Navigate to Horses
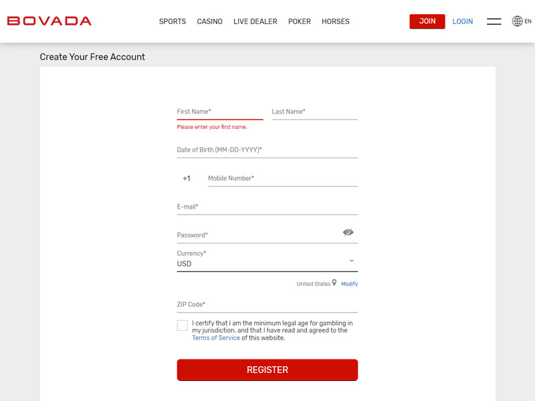 (x=336, y=21)
